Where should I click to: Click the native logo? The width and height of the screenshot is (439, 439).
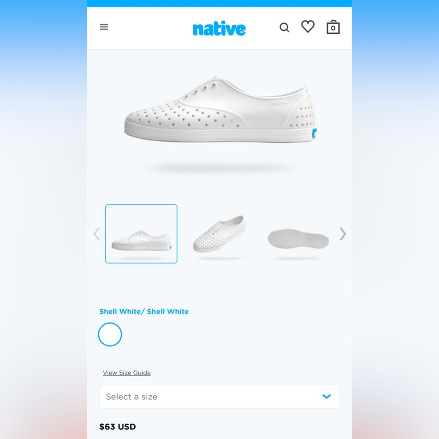point(219,28)
